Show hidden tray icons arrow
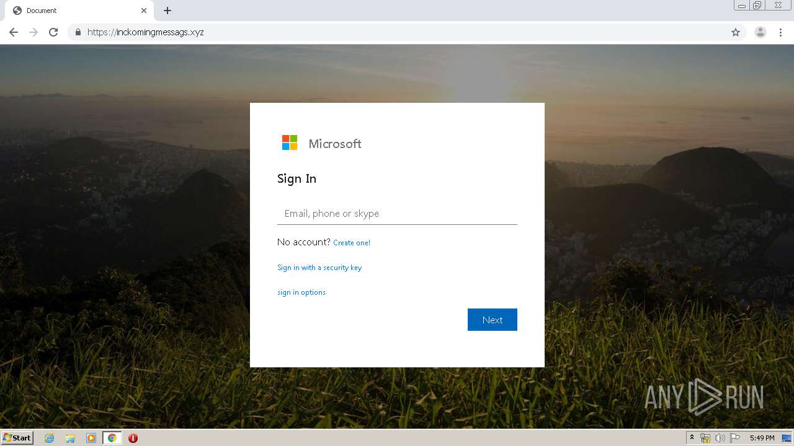 coord(692,438)
